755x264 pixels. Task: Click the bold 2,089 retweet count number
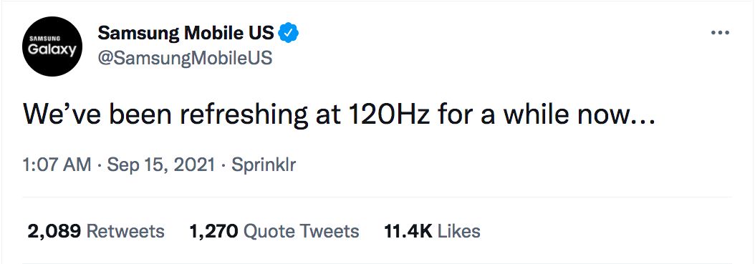click(x=54, y=231)
